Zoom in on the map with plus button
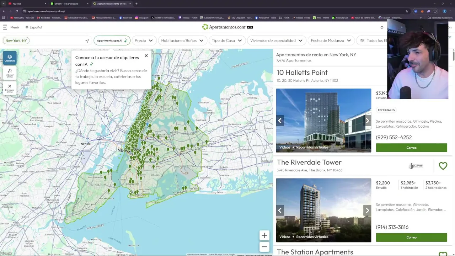 click(x=264, y=235)
